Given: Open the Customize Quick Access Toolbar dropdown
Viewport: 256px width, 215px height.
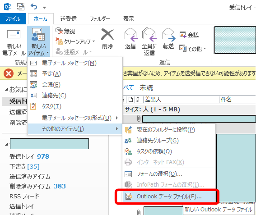Looking at the screenshot, I should click(x=44, y=7).
